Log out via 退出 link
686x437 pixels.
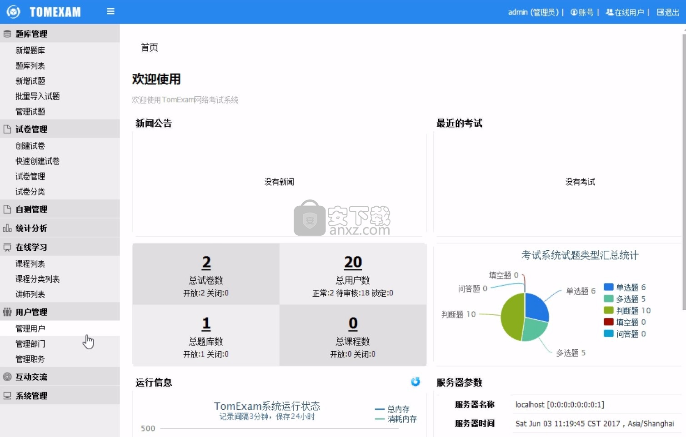pos(672,12)
